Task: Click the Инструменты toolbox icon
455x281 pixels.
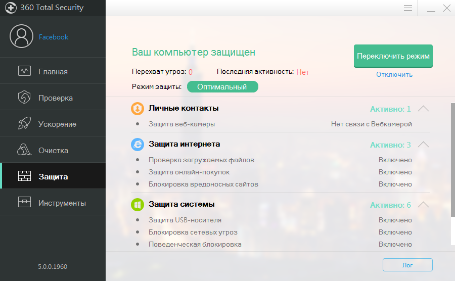Action: [24, 202]
